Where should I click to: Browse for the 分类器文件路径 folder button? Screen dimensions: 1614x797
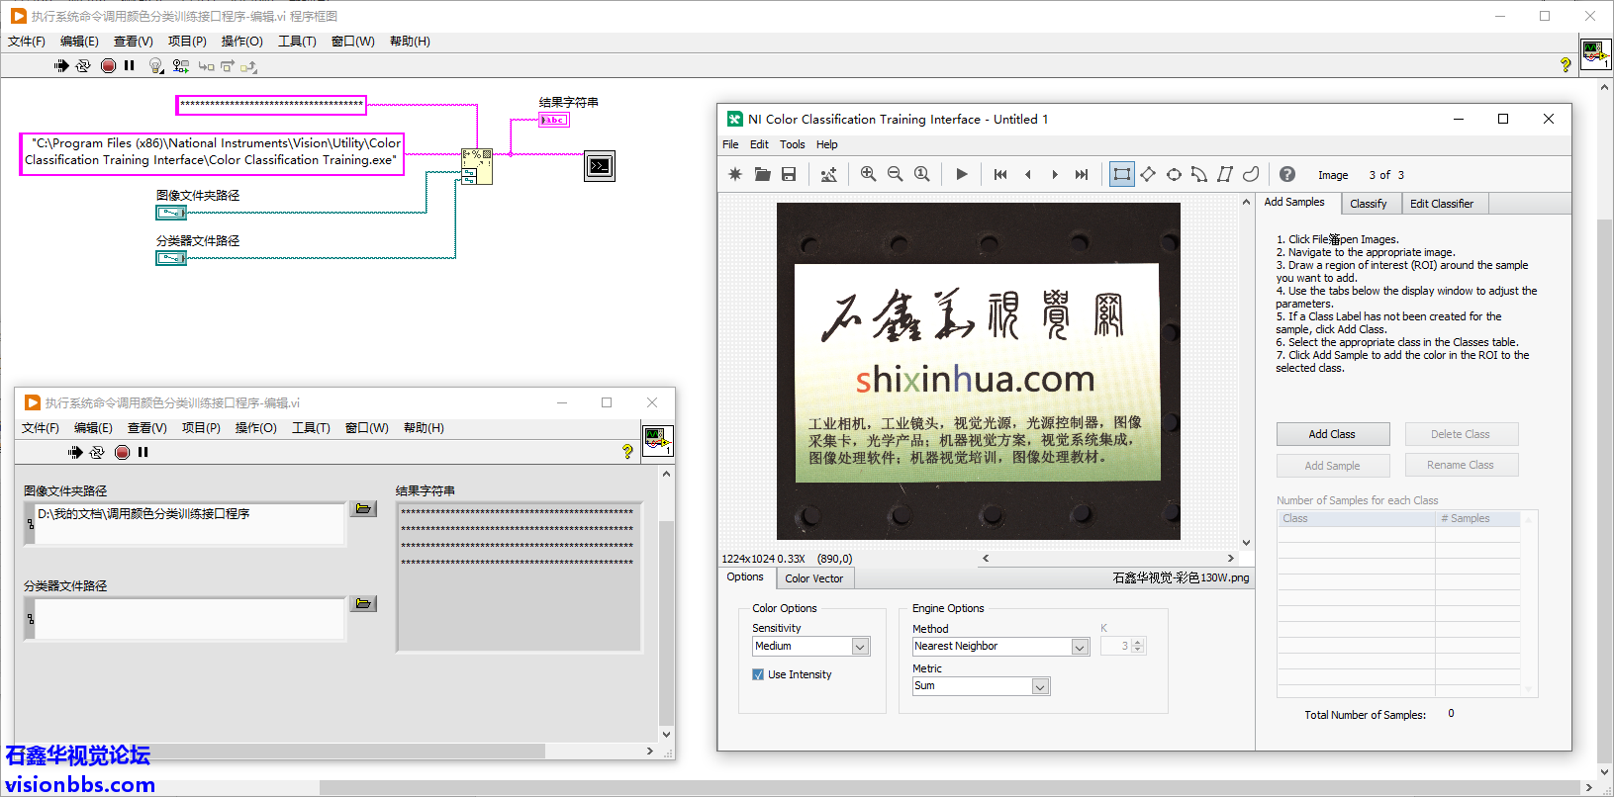364,603
